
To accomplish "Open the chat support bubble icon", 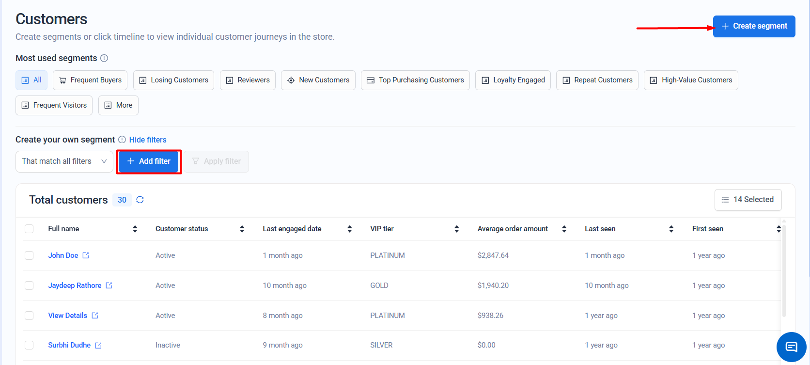I will click(x=791, y=347).
